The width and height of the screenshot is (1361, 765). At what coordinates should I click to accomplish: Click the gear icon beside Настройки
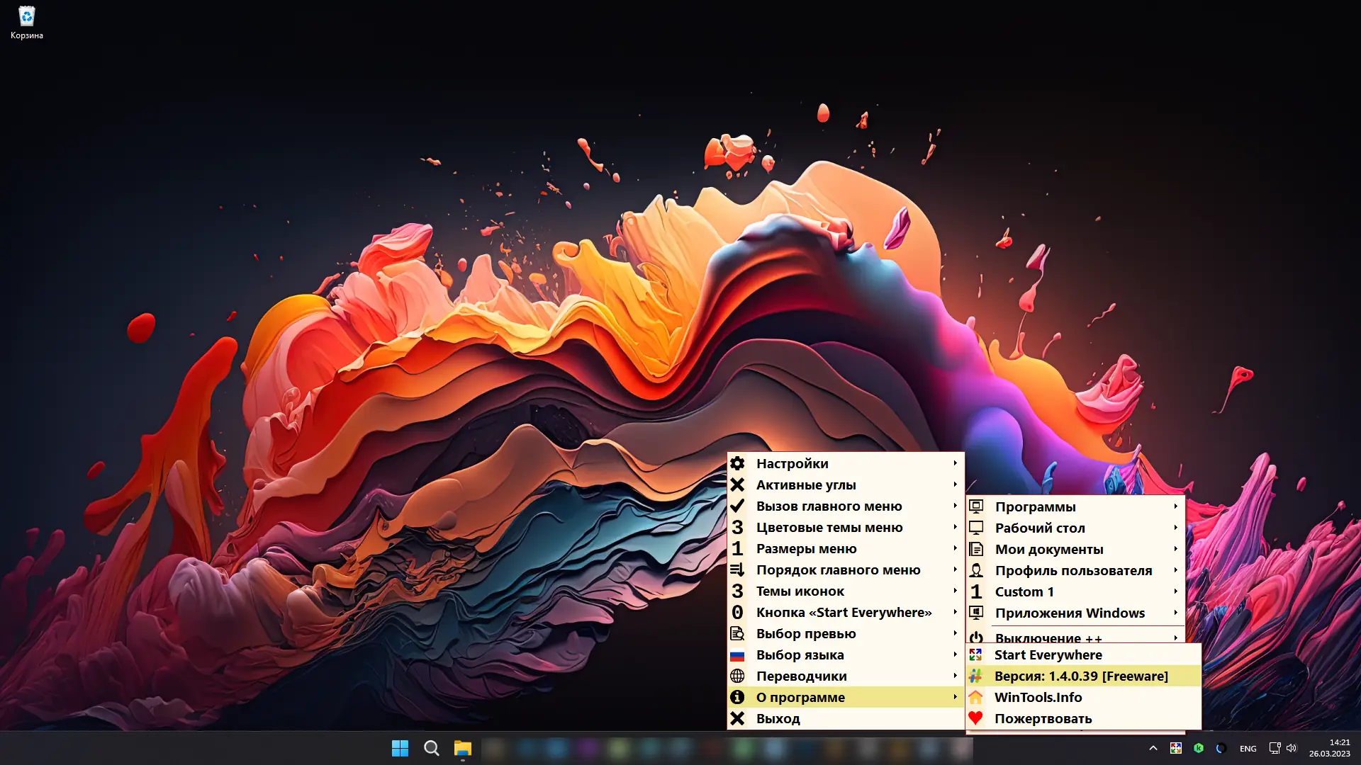(x=737, y=463)
